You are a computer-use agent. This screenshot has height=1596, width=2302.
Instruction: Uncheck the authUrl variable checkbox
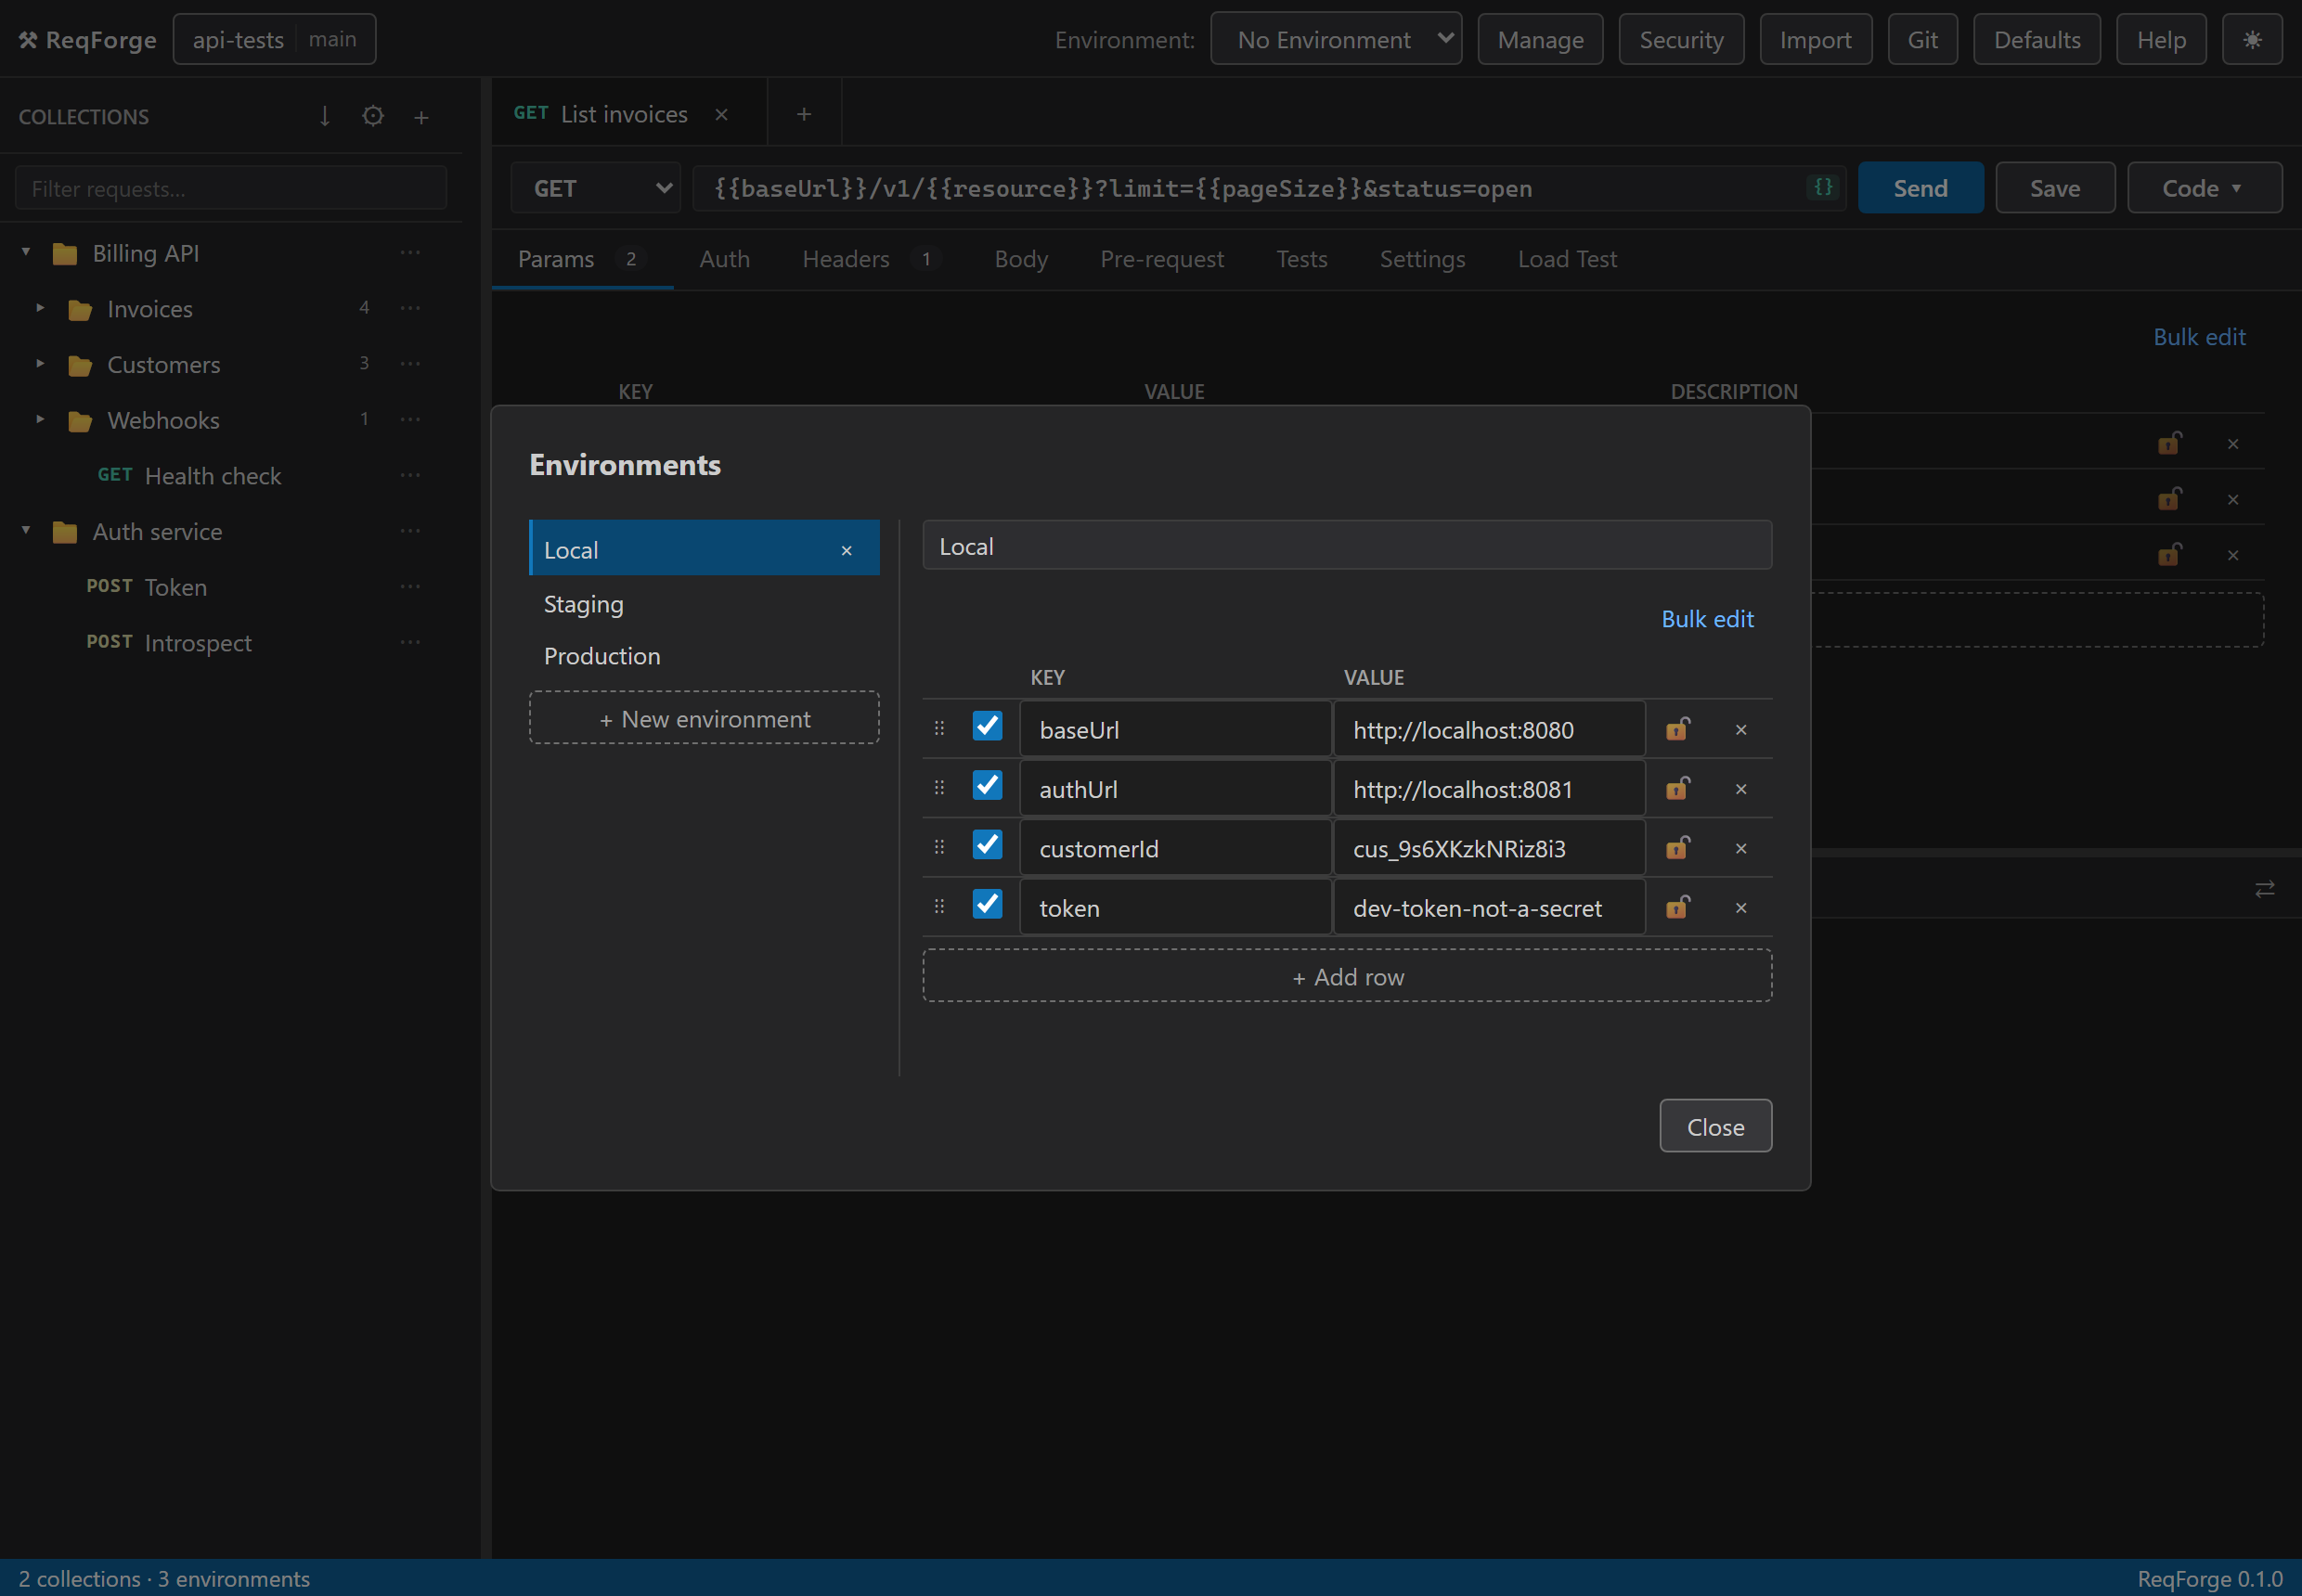click(988, 785)
